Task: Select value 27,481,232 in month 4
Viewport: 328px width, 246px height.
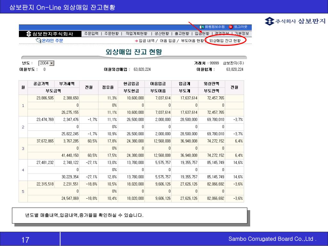Action: (45, 162)
